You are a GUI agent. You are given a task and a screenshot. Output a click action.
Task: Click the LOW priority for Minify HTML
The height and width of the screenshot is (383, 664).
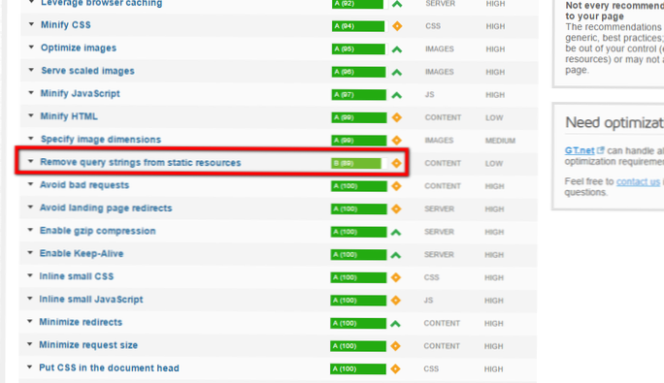tap(494, 117)
